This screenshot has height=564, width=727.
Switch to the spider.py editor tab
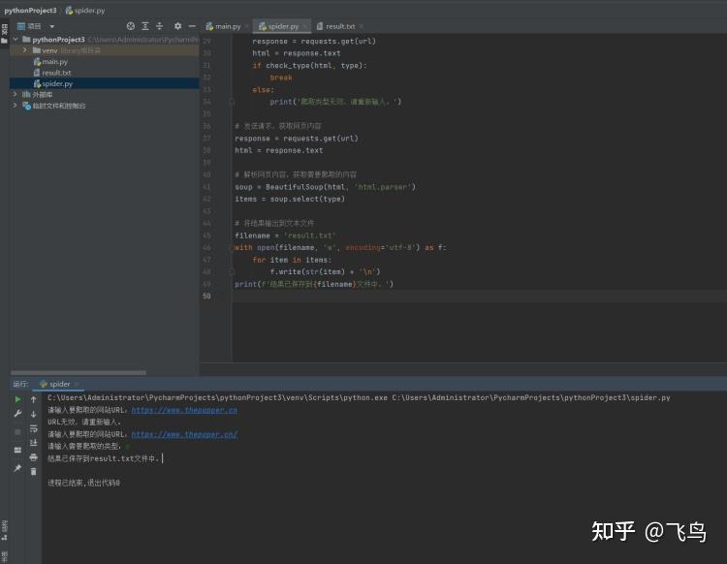coord(283,26)
